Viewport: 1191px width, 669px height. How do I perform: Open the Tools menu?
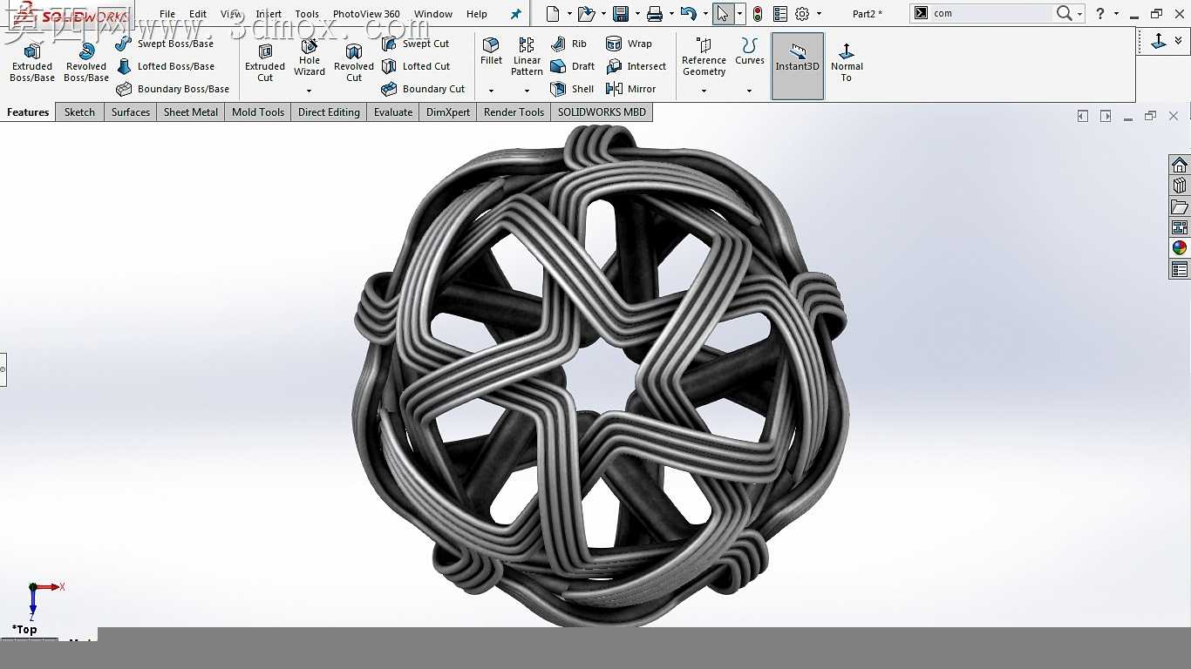point(307,14)
